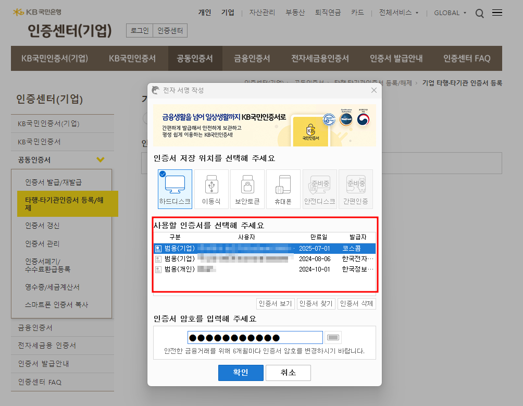Click the 타행·타기관인증서 등록/해제 breadcrumb link
This screenshot has height=406, width=523.
pos(373,83)
